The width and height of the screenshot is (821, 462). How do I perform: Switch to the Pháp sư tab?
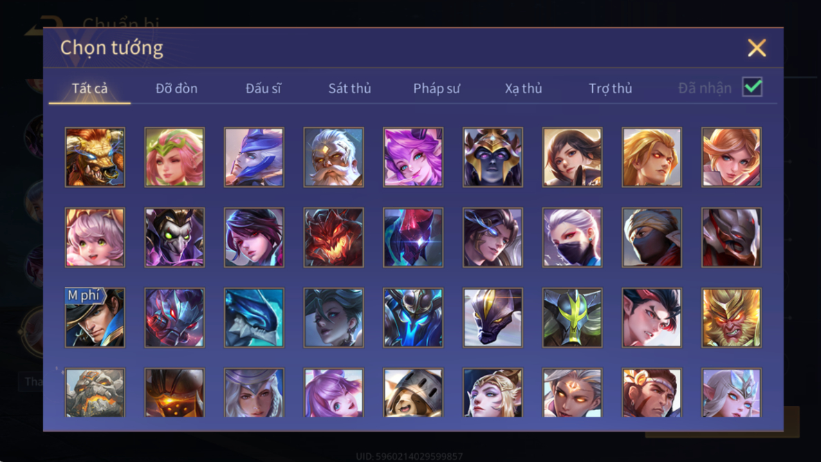click(436, 88)
